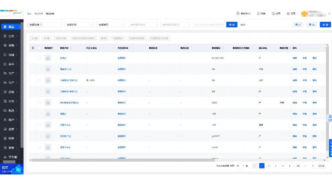Expand the 商品 sidebar item chevron

click(x=20, y=27)
